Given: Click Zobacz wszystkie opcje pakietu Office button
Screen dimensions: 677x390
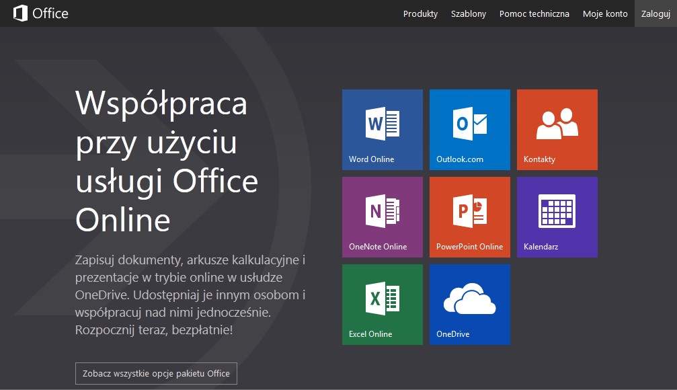Looking at the screenshot, I should pos(156,373).
